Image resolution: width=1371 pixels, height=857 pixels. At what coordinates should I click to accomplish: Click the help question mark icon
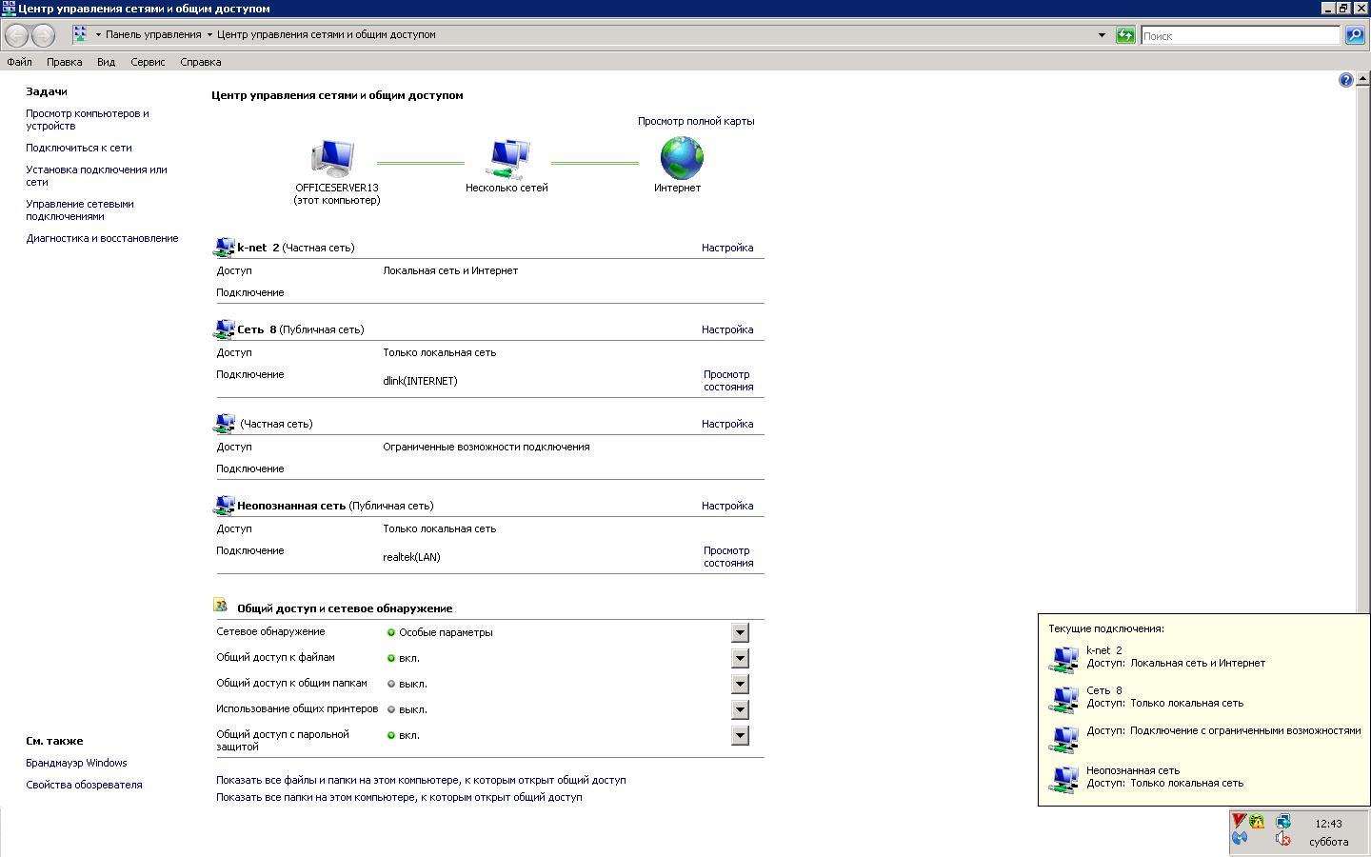(1345, 80)
